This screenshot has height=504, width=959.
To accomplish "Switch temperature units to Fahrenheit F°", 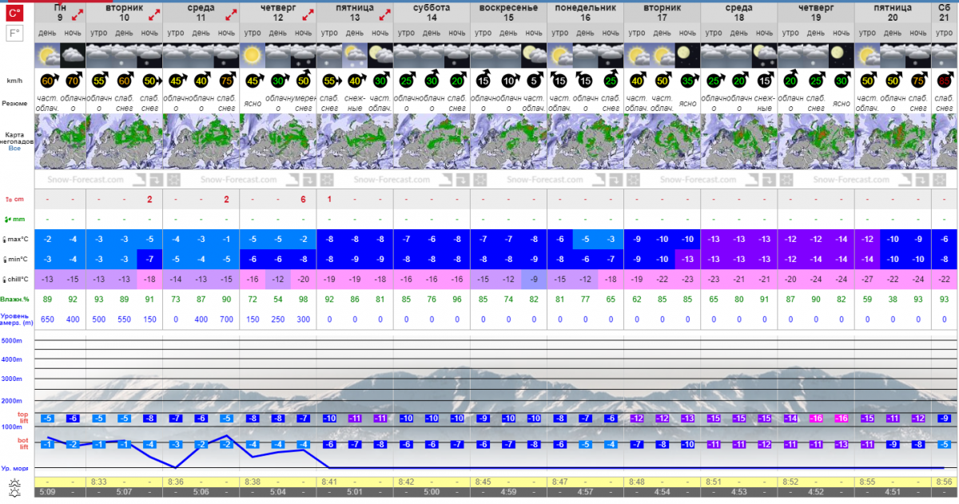I will tap(15, 34).
